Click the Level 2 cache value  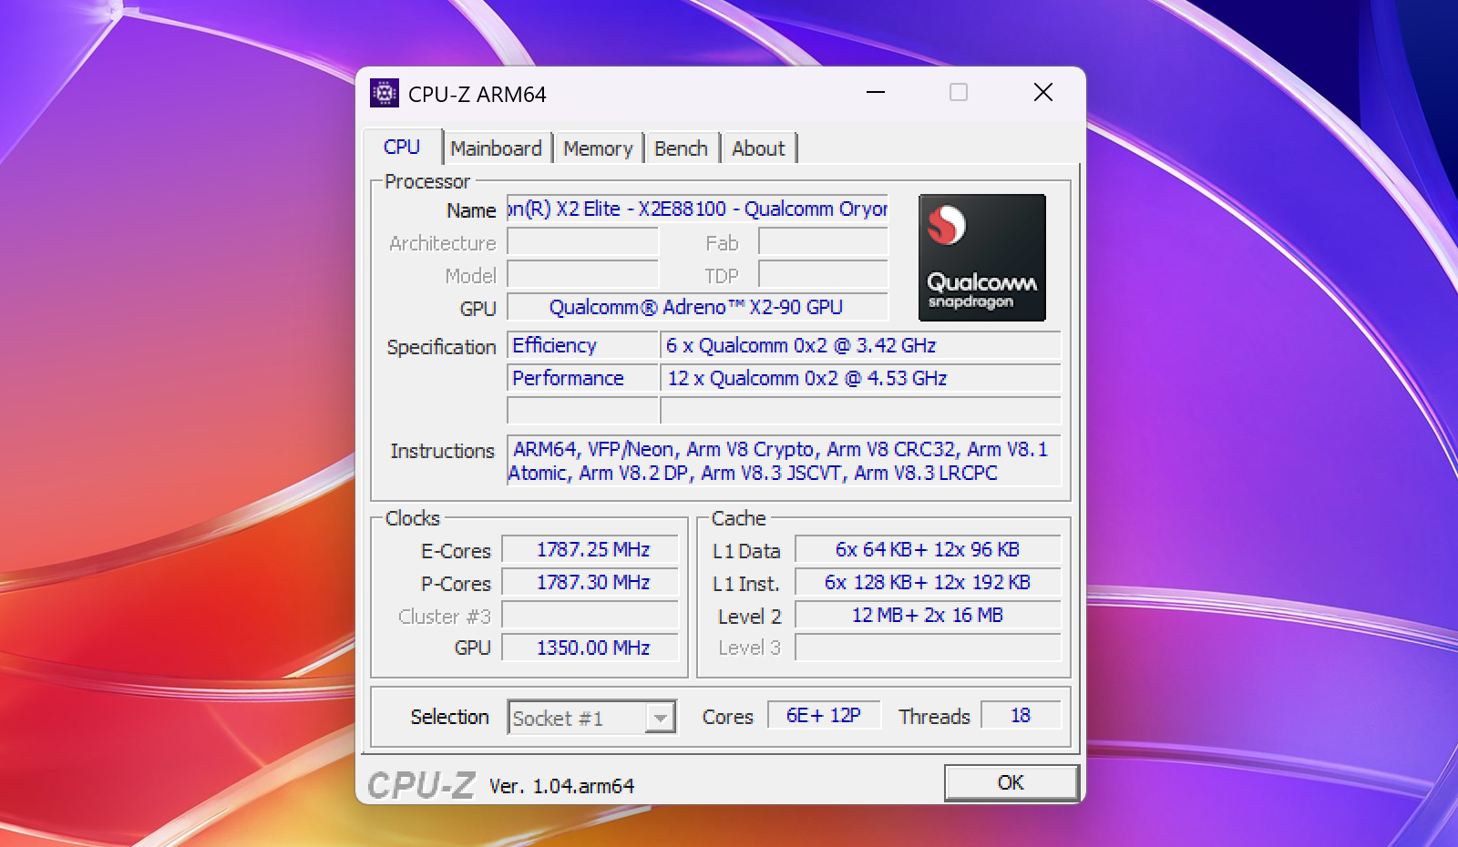tap(928, 615)
